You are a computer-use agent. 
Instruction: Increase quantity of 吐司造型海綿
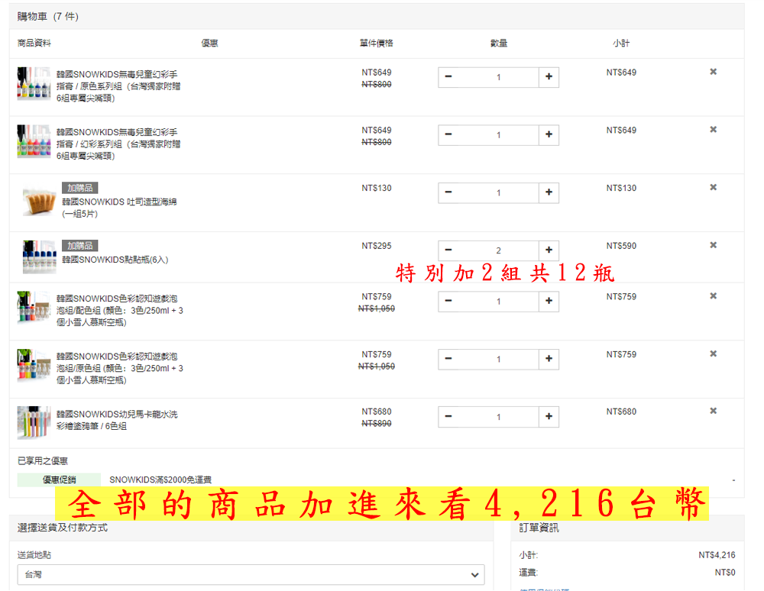point(549,192)
